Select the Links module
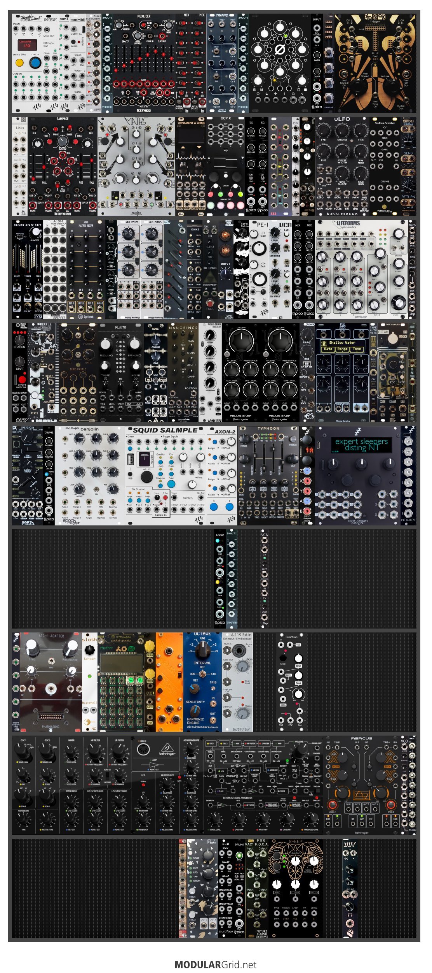Image resolution: width=432 pixels, height=973 pixels. pyautogui.click(x=20, y=167)
